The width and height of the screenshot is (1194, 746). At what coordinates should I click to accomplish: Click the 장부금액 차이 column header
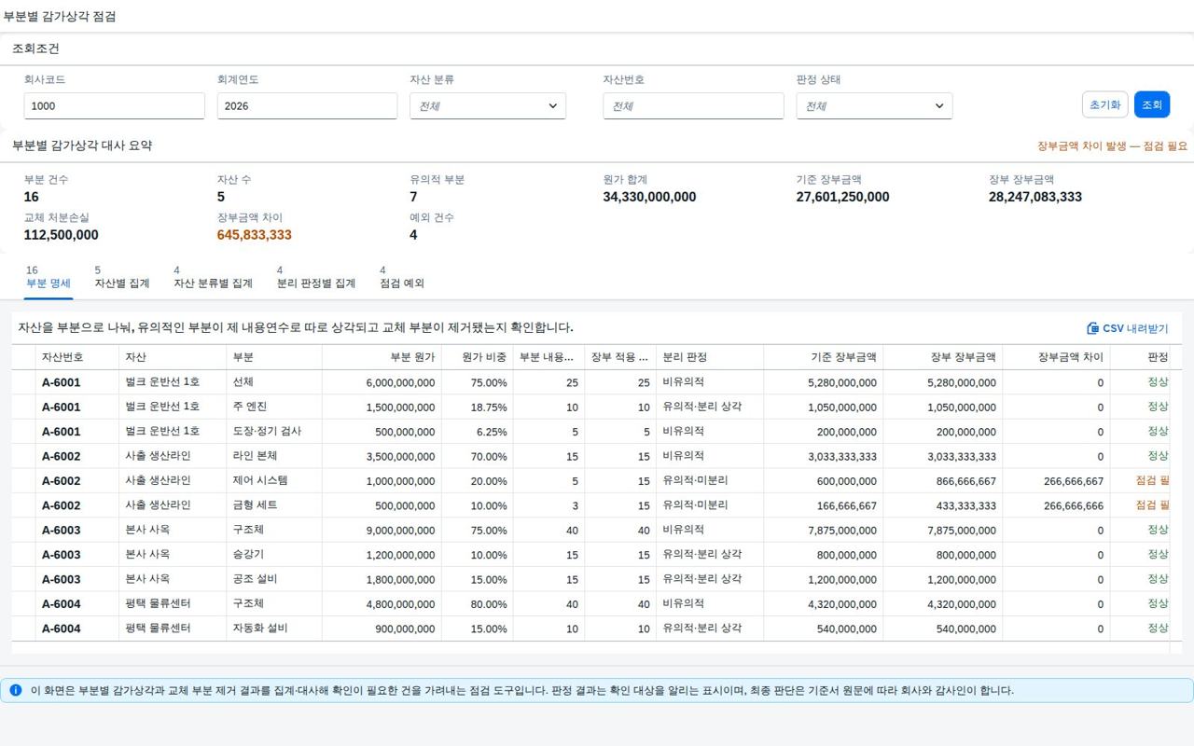coord(1056,357)
